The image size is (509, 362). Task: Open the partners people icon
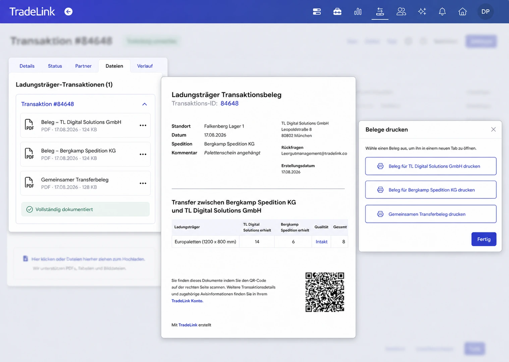tap(401, 12)
